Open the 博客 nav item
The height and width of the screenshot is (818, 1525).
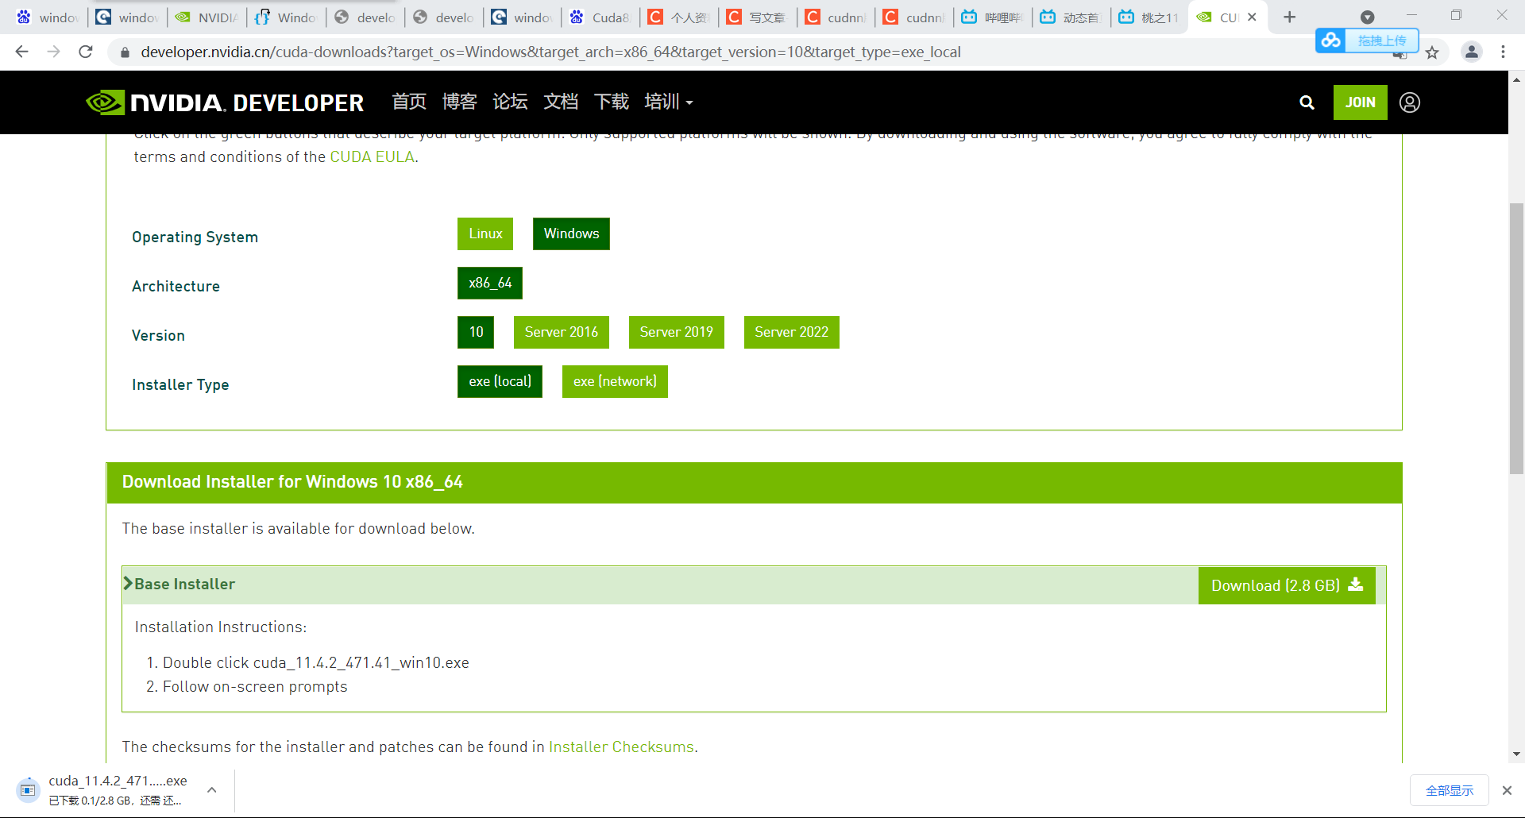click(460, 102)
